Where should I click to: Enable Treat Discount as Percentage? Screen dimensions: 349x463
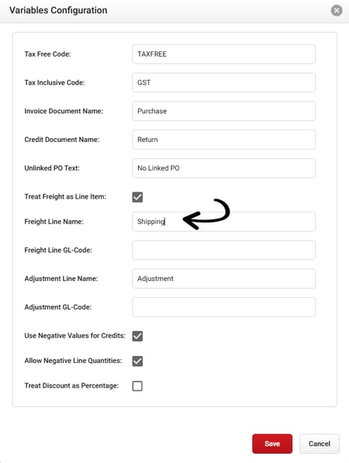click(x=137, y=386)
